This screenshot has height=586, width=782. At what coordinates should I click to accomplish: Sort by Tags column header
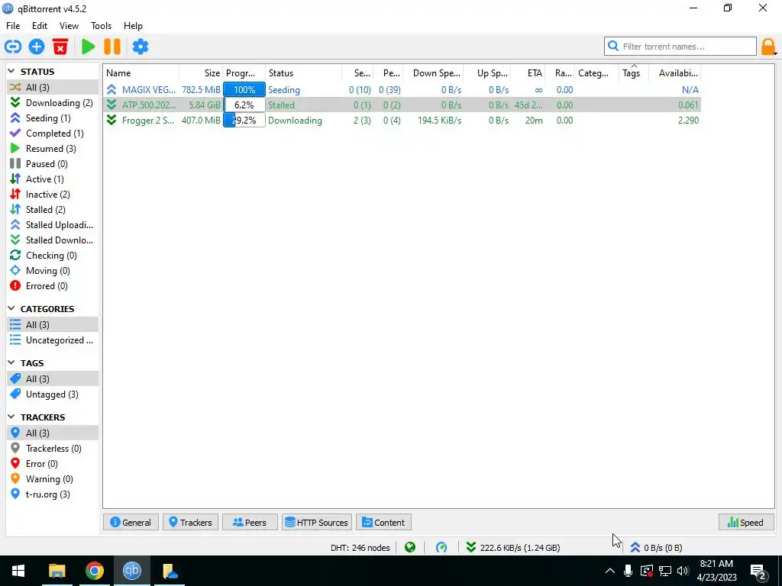[x=633, y=73]
